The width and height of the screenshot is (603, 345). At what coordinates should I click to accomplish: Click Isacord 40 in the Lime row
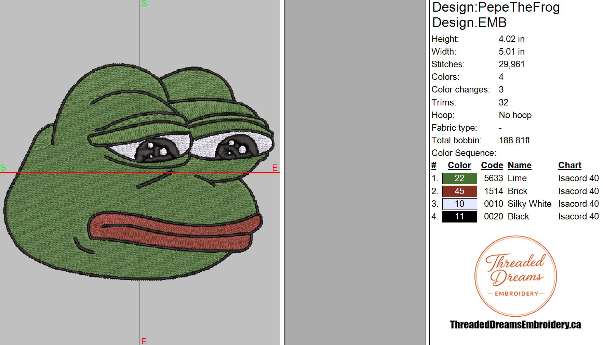(578, 178)
